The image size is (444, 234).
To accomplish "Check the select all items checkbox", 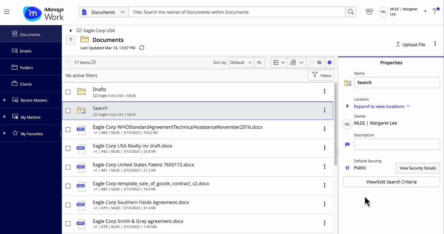I will (68, 62).
